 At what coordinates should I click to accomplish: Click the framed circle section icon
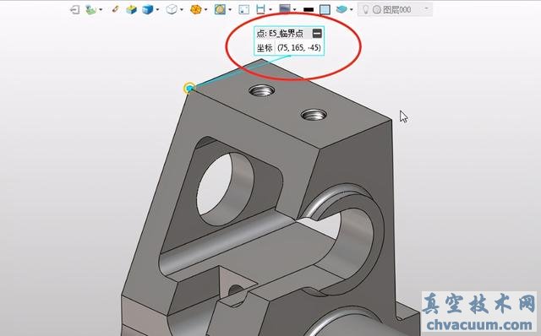point(220,9)
